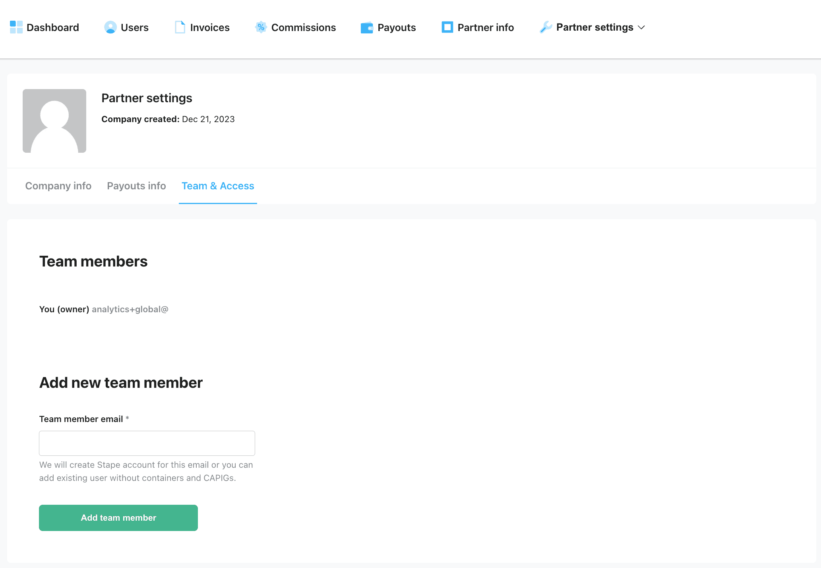Click the Add team member button
Image resolution: width=821 pixels, height=568 pixels.
[118, 518]
